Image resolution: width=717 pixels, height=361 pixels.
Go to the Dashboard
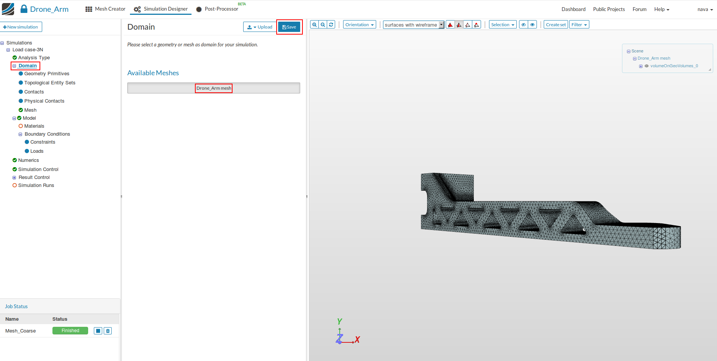[573, 9]
